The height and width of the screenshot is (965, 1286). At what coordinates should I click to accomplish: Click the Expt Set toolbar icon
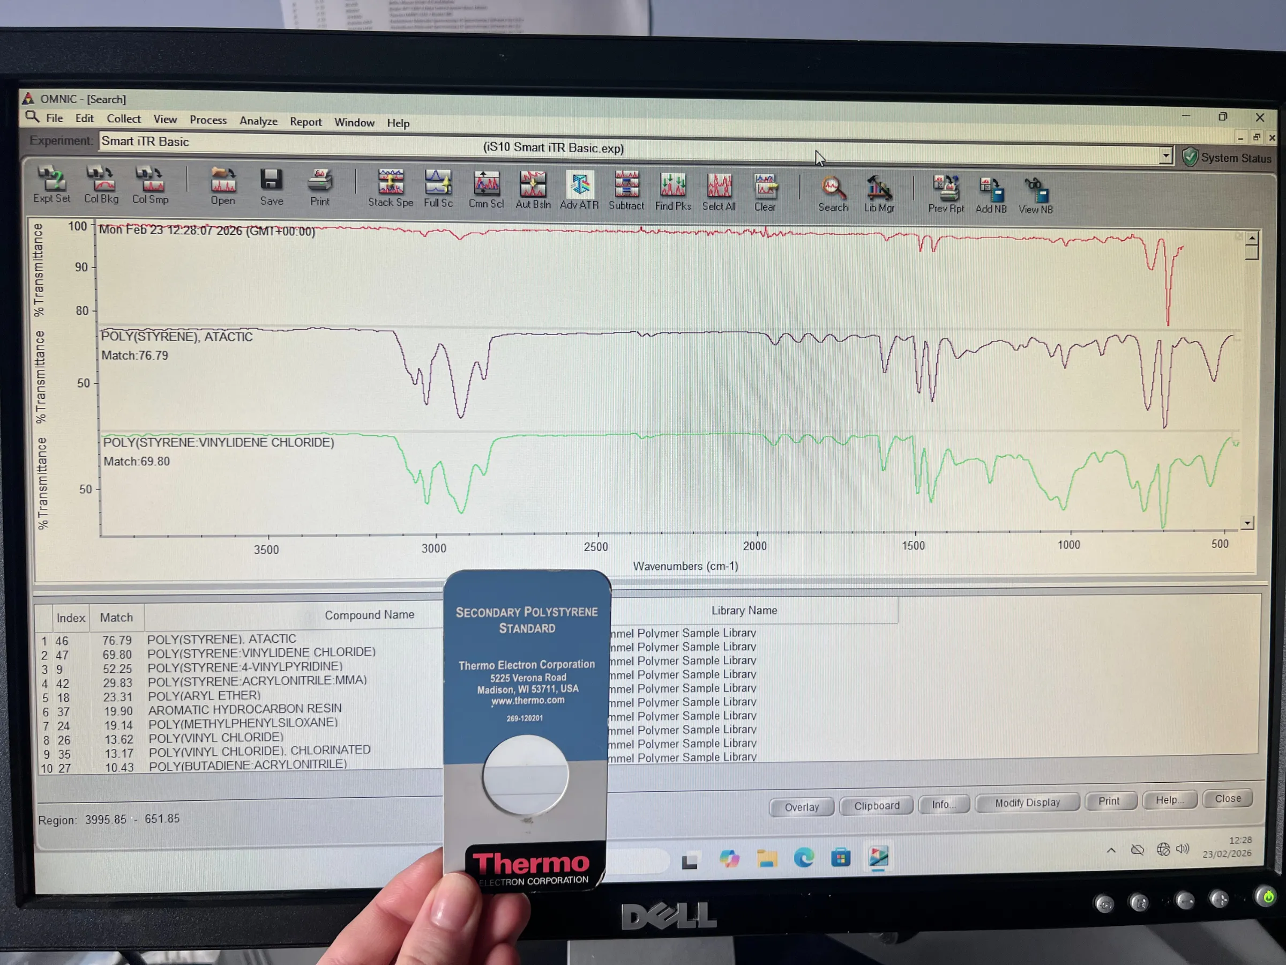click(52, 184)
